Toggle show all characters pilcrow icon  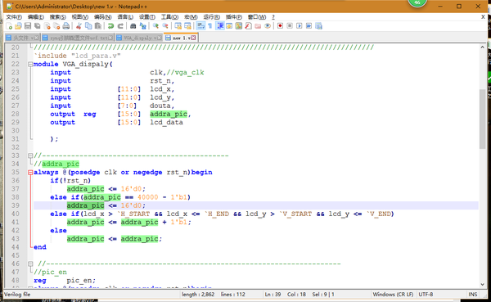click(210, 26)
